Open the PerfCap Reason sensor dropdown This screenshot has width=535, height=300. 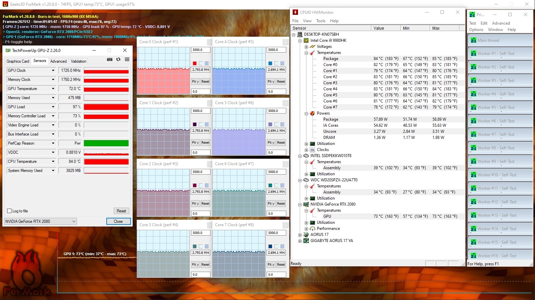click(x=53, y=143)
